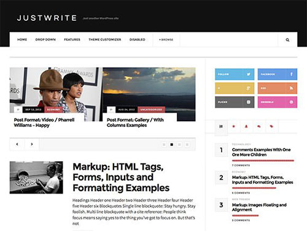Open sidebar post Comments Examples With One

point(262,152)
